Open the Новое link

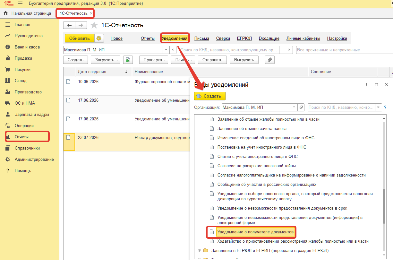pos(116,39)
